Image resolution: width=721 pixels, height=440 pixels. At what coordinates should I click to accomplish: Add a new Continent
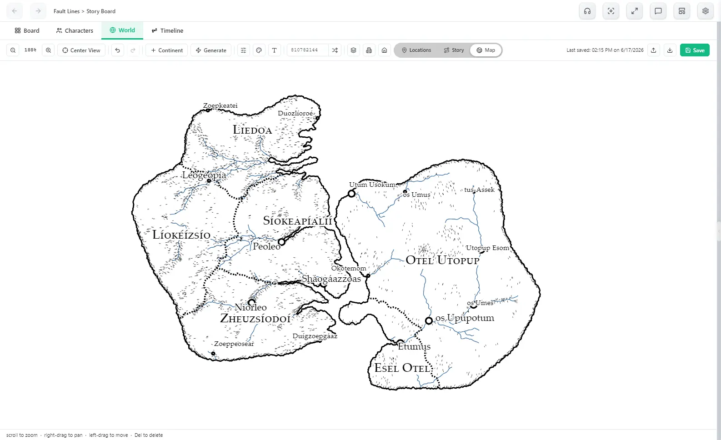point(167,50)
